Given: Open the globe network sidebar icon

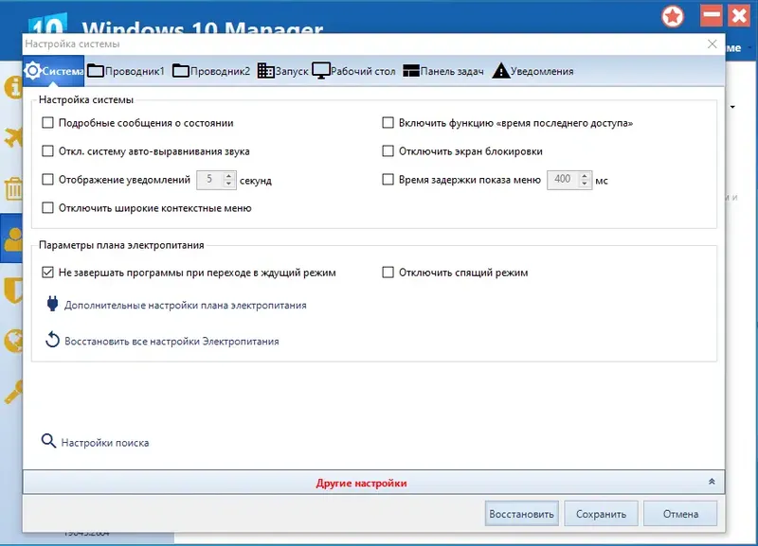Looking at the screenshot, I should (13, 341).
